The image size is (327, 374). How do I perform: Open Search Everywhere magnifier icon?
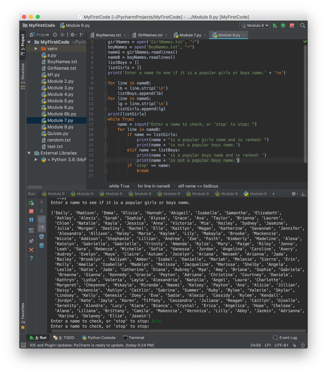(x=303, y=26)
